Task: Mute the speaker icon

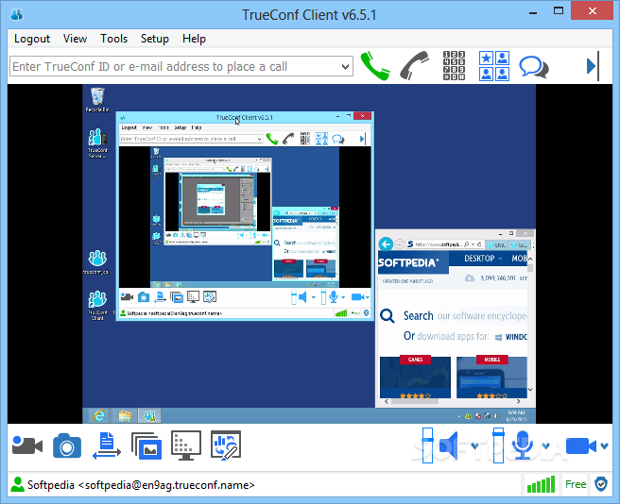Action: tap(449, 445)
